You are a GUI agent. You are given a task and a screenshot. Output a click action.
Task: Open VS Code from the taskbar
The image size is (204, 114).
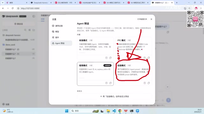pos(114,111)
